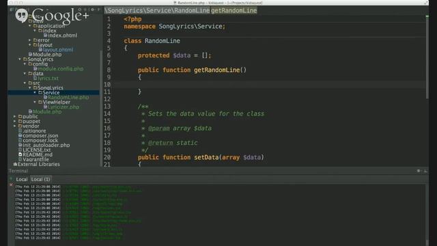Switch to the Local terminal tab
Image resolution: width=437 pixels, height=246 pixels.
tap(22, 179)
